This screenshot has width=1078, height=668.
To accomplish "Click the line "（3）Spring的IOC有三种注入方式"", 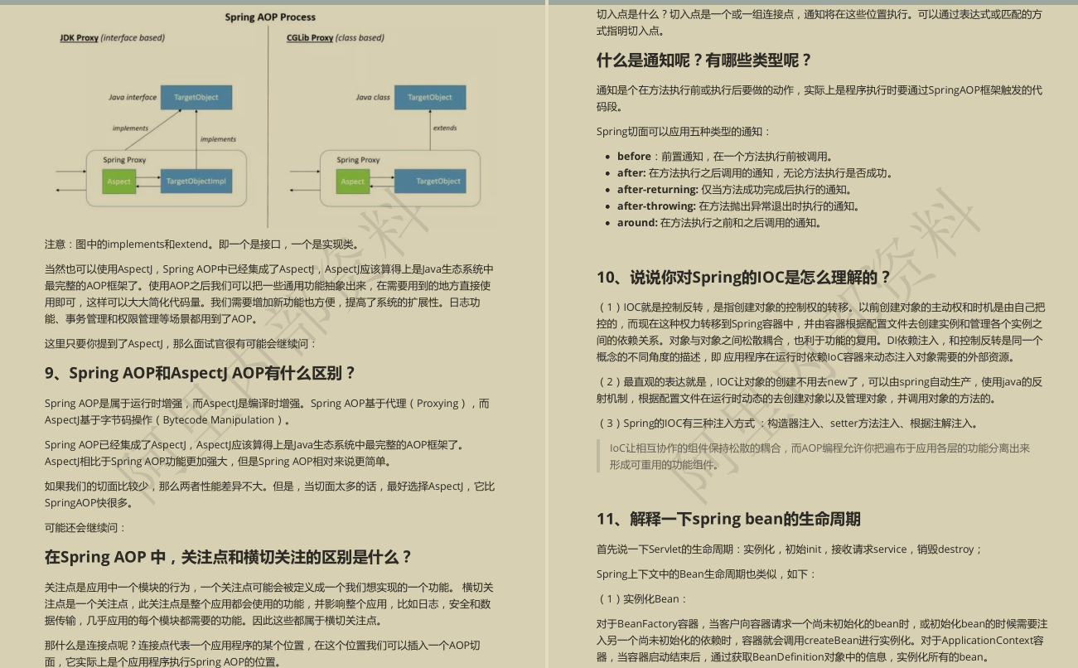I will point(788,424).
